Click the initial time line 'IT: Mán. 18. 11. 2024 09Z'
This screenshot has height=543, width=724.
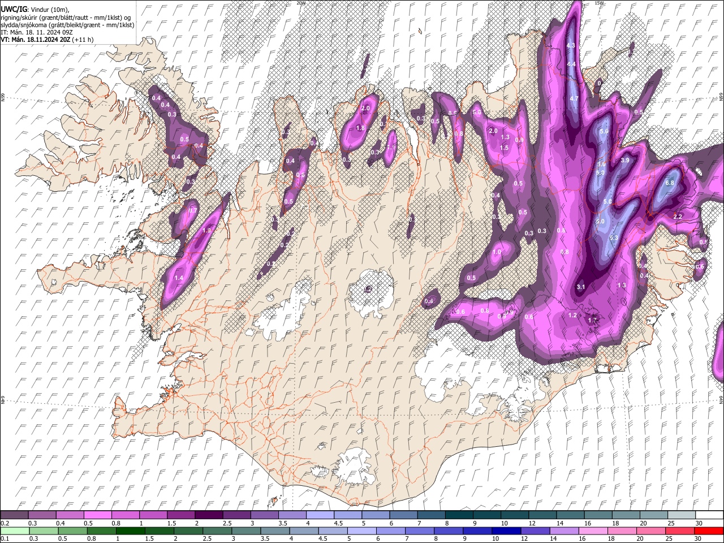click(x=37, y=32)
